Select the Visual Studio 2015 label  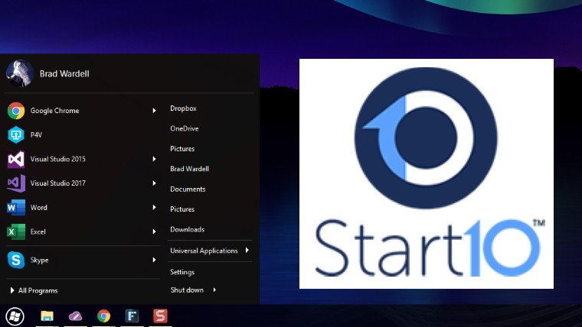(58, 159)
